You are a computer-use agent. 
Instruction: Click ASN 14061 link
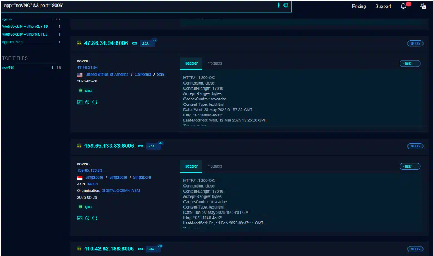point(93,184)
